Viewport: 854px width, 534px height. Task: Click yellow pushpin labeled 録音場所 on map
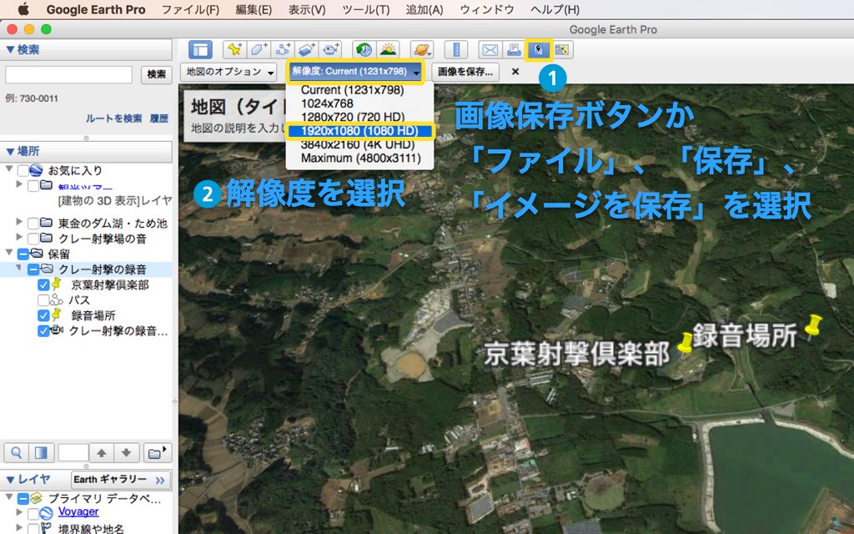813,327
